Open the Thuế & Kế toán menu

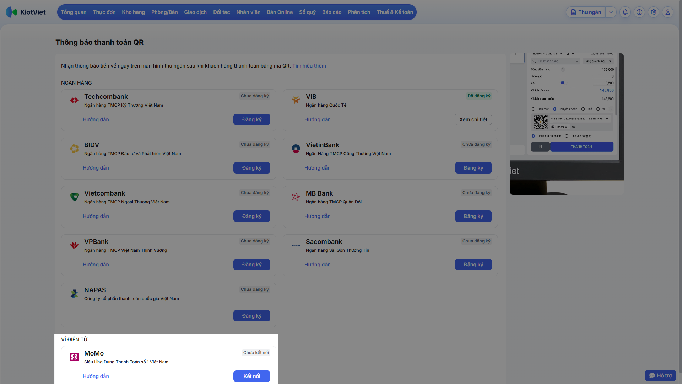click(x=395, y=12)
